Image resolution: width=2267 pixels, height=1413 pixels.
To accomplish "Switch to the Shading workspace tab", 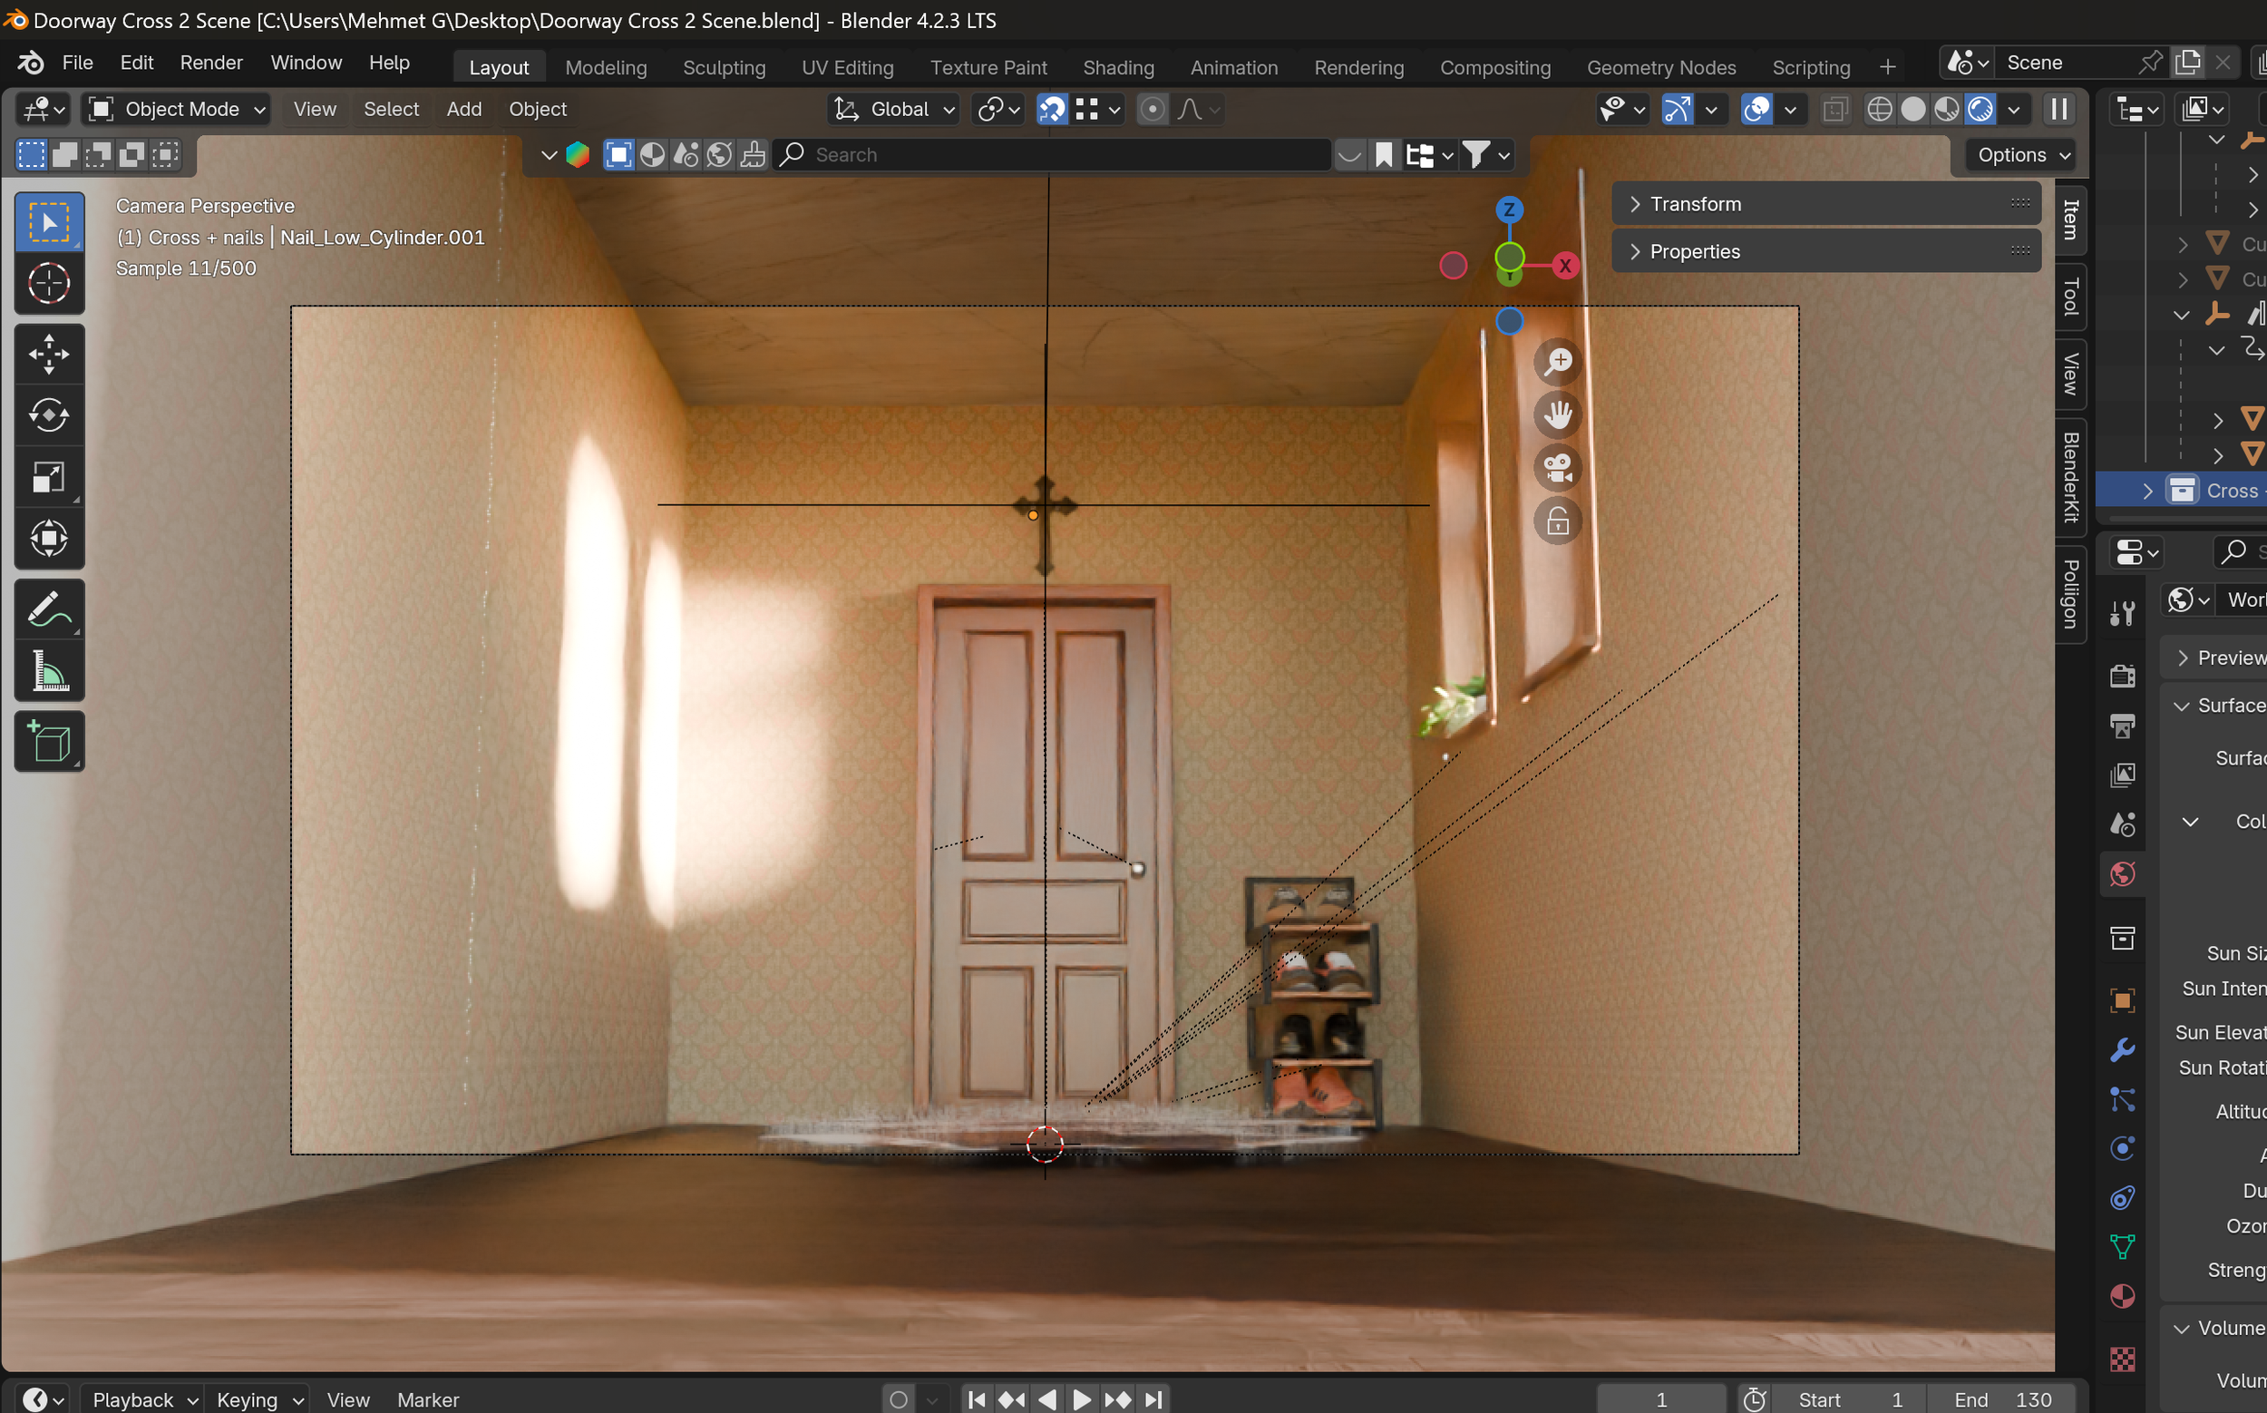I will pyautogui.click(x=1117, y=67).
